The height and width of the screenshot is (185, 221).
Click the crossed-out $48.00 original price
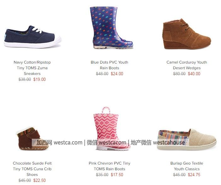pyautogui.click(x=102, y=74)
